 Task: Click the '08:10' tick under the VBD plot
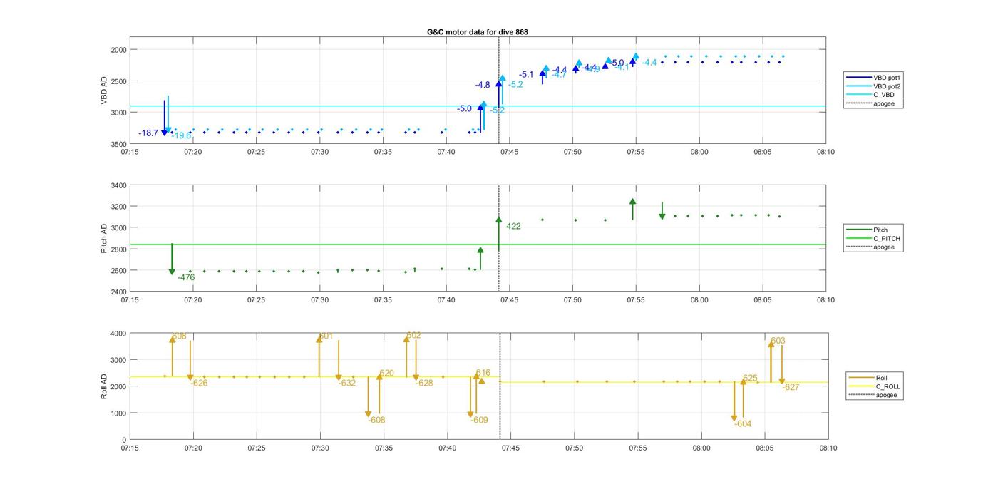[825, 152]
